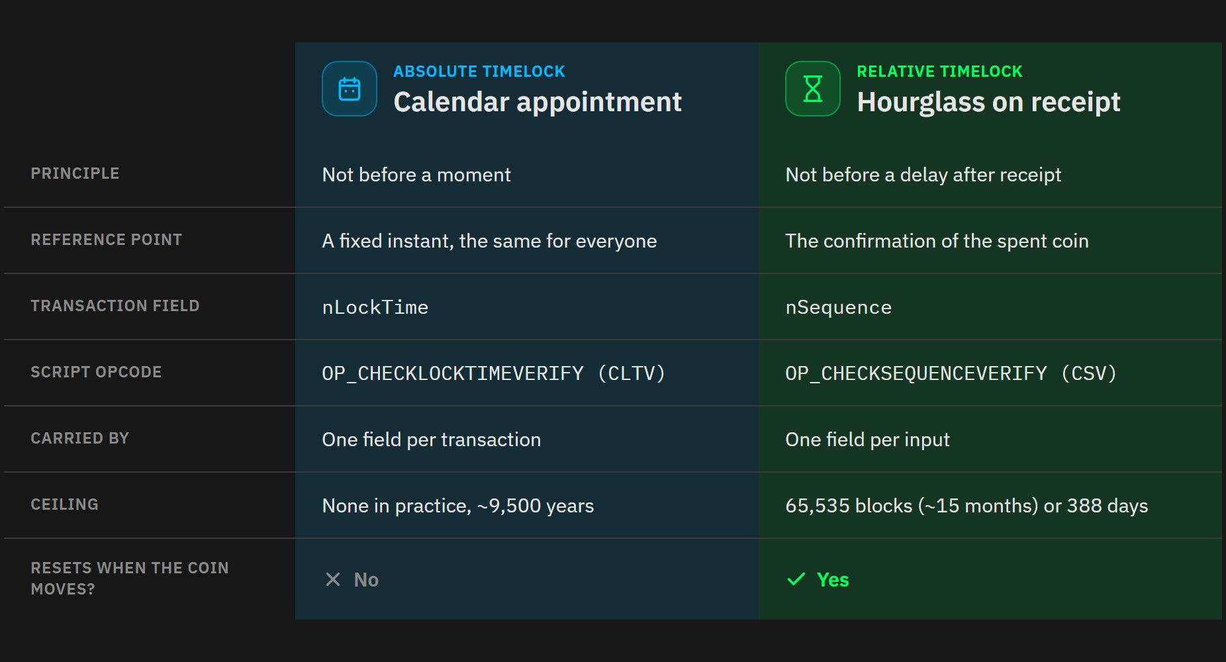Click the RESETS WHEN THE COIN MOVES label

coord(130,579)
